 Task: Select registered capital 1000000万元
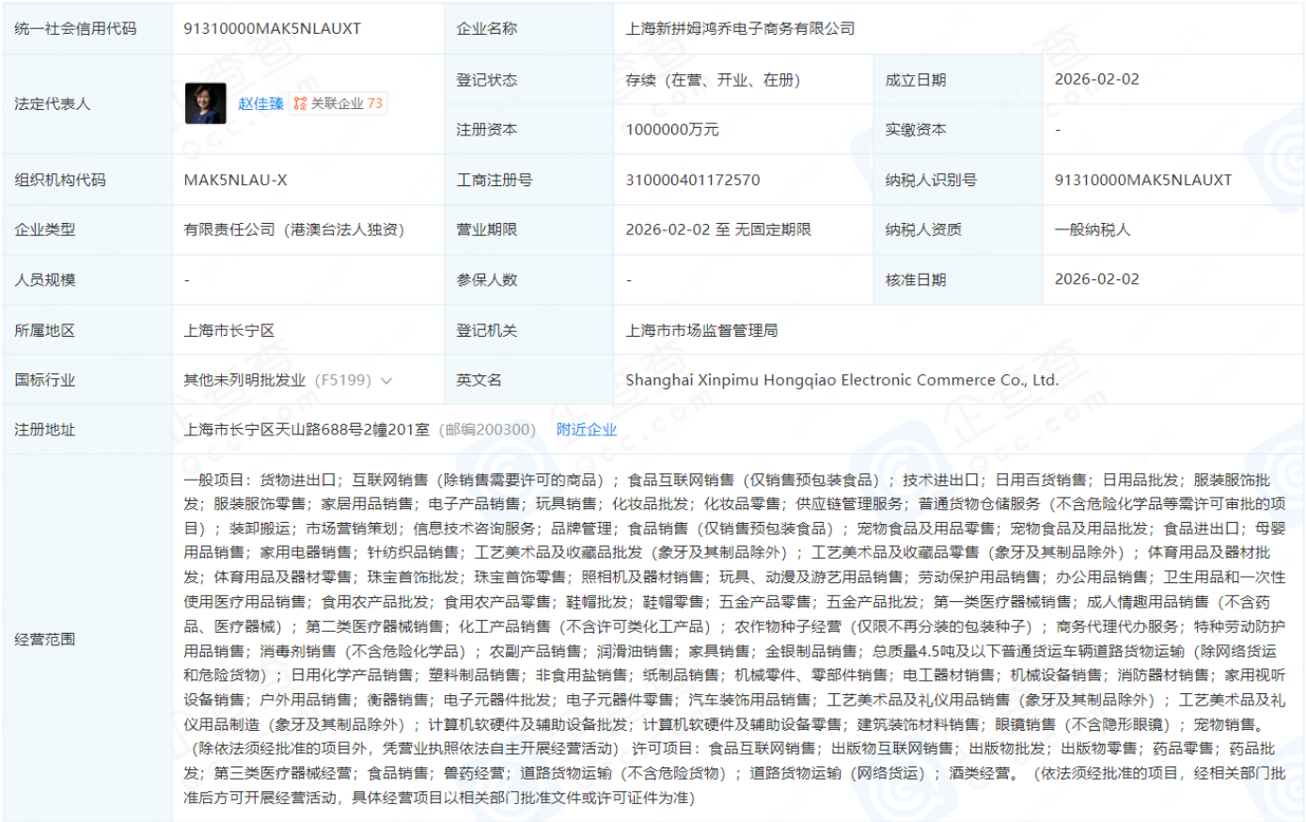pyautogui.click(x=671, y=129)
